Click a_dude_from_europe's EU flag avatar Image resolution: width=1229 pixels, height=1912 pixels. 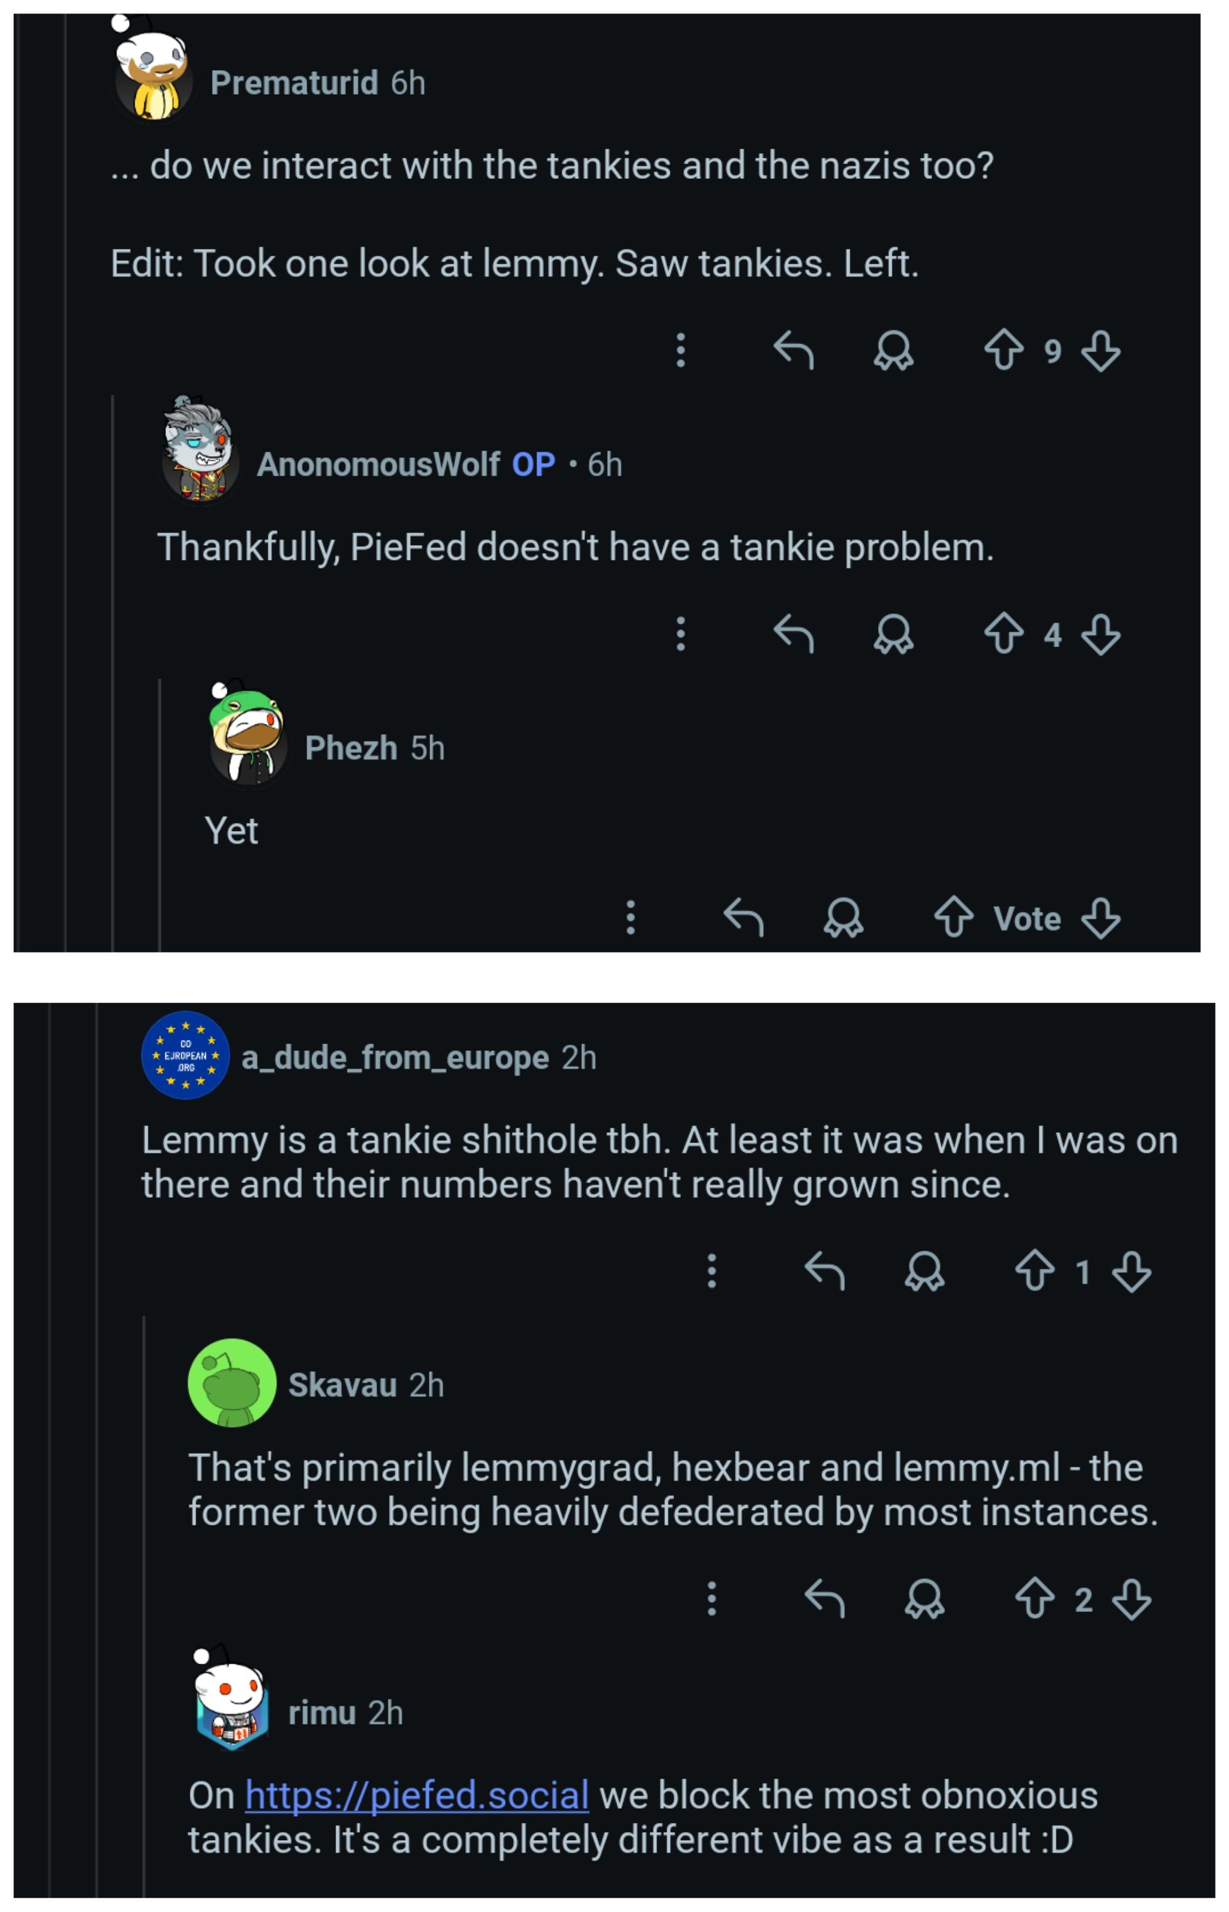tap(185, 1056)
